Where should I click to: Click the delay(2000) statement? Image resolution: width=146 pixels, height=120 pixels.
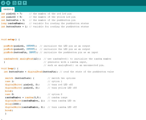pos(13,104)
